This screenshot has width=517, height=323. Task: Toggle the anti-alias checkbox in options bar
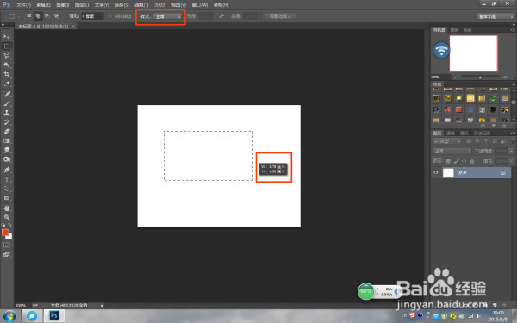109,16
